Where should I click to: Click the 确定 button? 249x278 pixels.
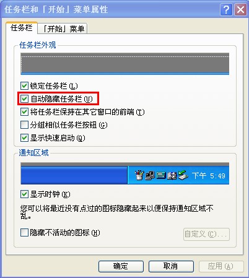tap(121, 266)
